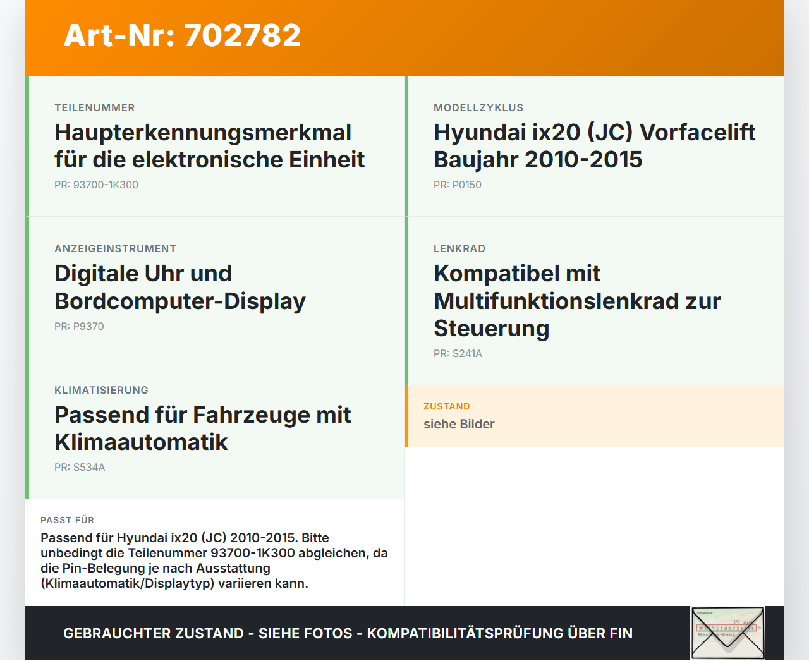Click the ANZEIGEINSTRUMENT label
The image size is (809, 661).
tap(116, 248)
